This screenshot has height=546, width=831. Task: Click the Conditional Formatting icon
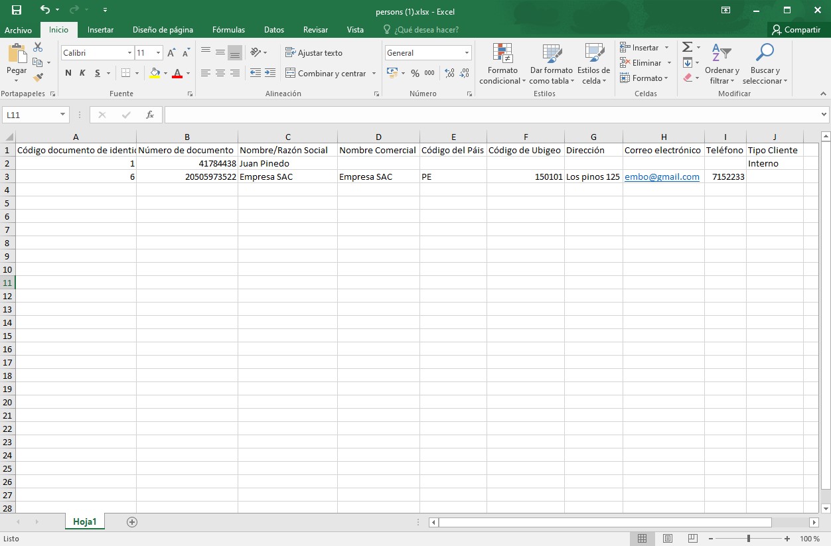(x=502, y=54)
